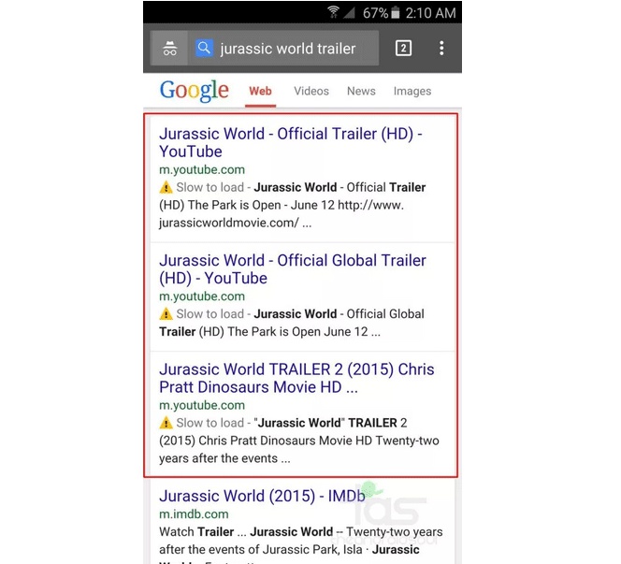Switch to the Images tab
This screenshot has height=564, width=621.
[x=412, y=92]
